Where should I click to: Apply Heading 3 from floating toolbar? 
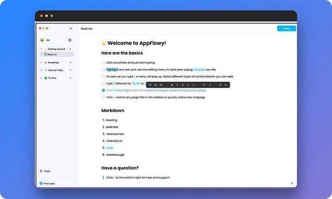(161, 85)
